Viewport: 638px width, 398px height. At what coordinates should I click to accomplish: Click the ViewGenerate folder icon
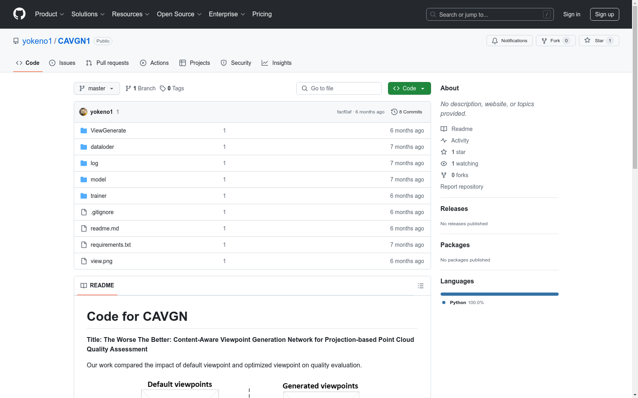click(x=84, y=131)
